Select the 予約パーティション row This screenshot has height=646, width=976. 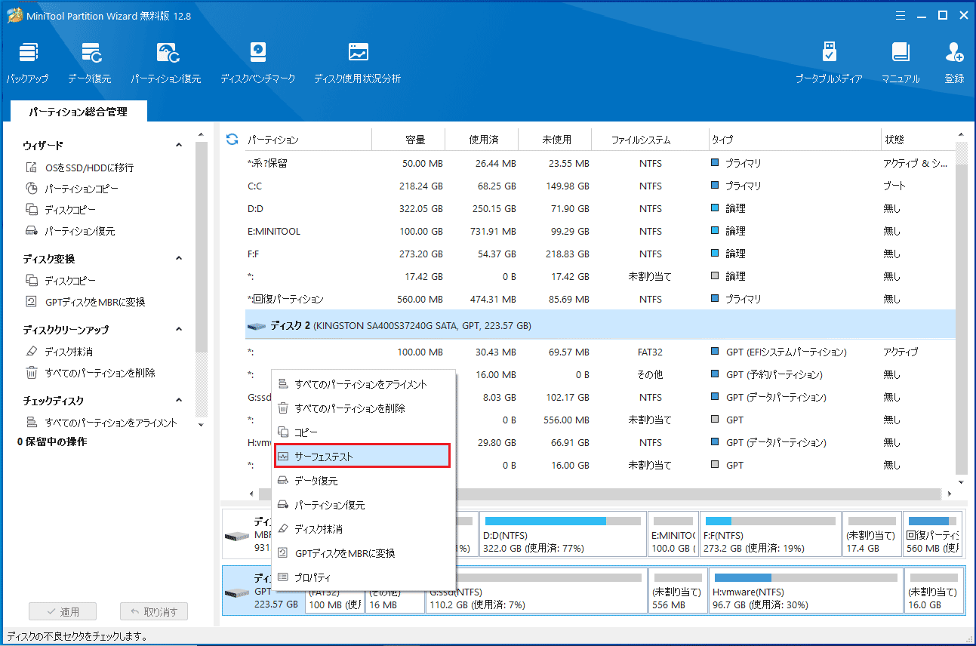(x=600, y=374)
